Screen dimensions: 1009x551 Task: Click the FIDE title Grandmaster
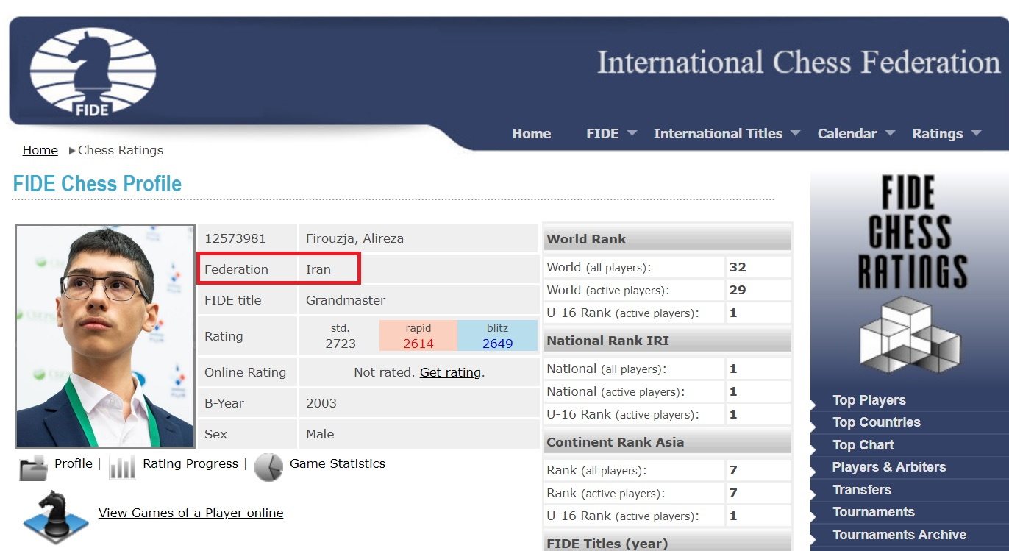coord(346,300)
